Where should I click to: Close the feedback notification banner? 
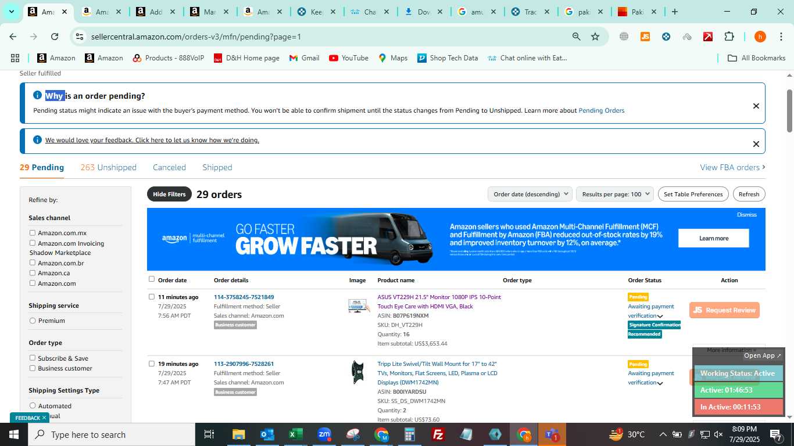pos(756,144)
